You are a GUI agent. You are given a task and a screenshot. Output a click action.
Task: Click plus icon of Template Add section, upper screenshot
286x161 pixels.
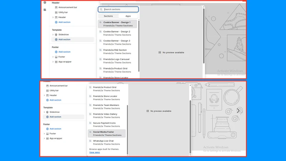56,39
